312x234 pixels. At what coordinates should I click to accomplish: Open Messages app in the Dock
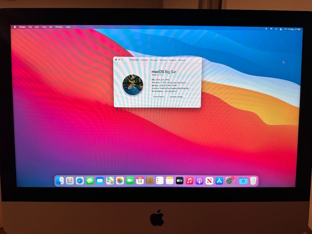(x=90, y=181)
